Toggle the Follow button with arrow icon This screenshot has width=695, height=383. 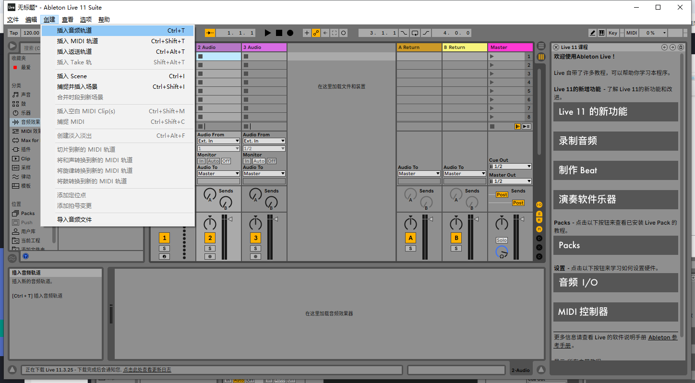coord(210,33)
